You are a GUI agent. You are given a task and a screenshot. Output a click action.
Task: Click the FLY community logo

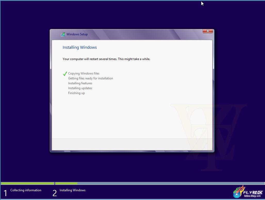[248, 192]
